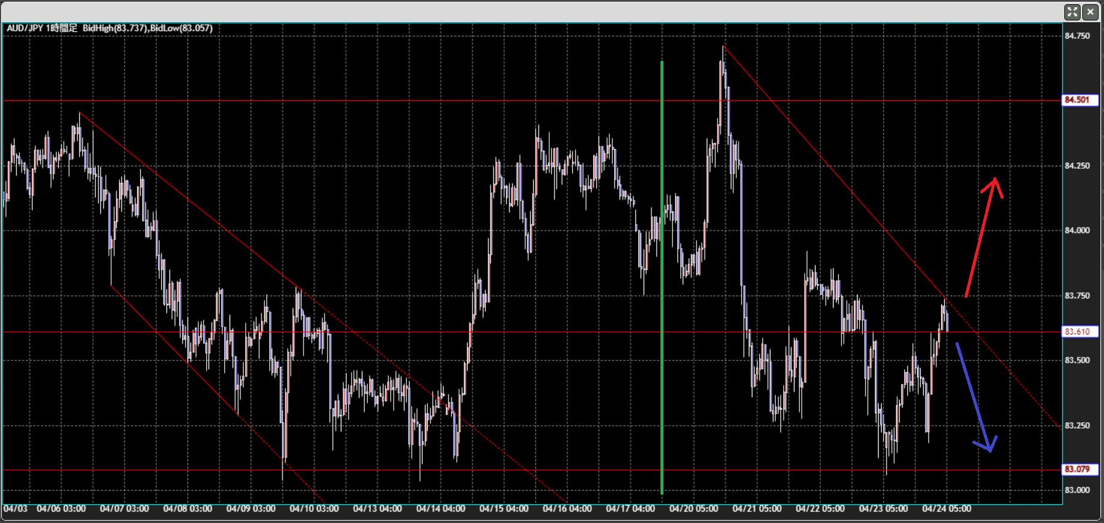
Task: Click the 04/21 05:00 time label
Action: click(x=757, y=509)
